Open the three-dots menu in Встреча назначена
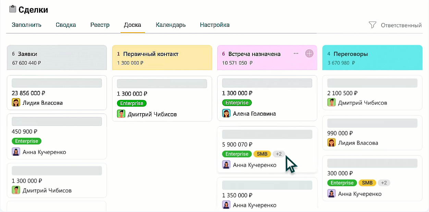The width and height of the screenshot is (429, 212). pyautogui.click(x=296, y=54)
